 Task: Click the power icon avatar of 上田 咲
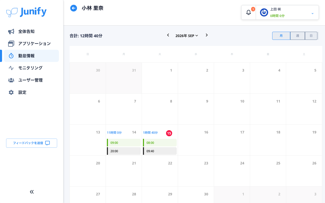tap(264, 12)
